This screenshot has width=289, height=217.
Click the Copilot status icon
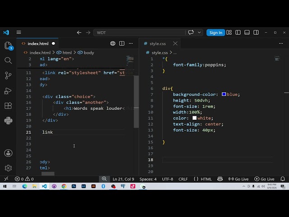tap(220, 179)
